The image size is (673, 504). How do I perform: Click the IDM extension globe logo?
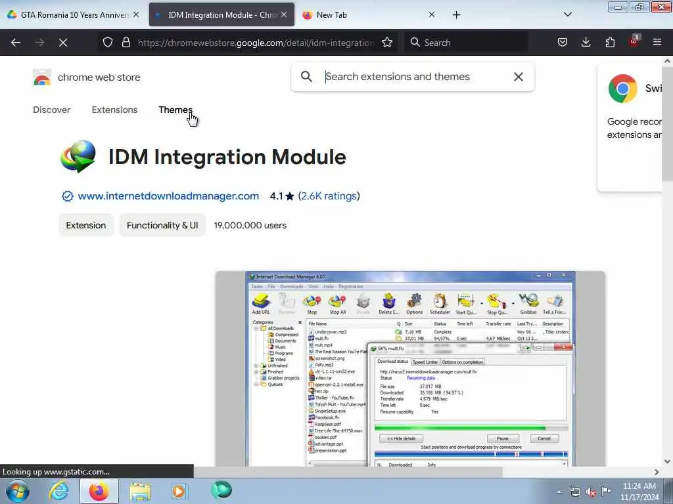[79, 156]
